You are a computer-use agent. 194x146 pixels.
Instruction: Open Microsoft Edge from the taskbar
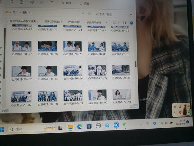coord(80,127)
